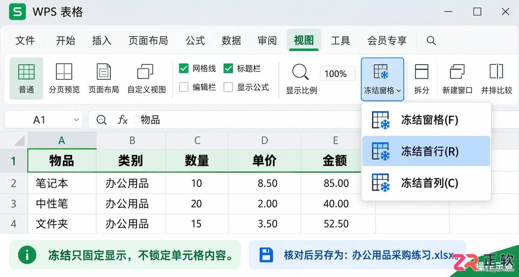This screenshot has width=519, height=277.
Task: Open a 新建窗口 new window
Action: click(x=457, y=71)
